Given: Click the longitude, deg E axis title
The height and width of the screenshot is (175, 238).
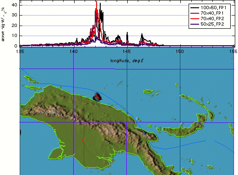Looking at the screenshot, I should pos(127,61).
